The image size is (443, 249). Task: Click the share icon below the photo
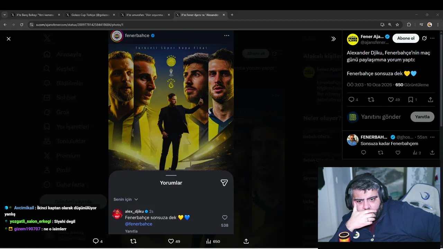point(246,241)
